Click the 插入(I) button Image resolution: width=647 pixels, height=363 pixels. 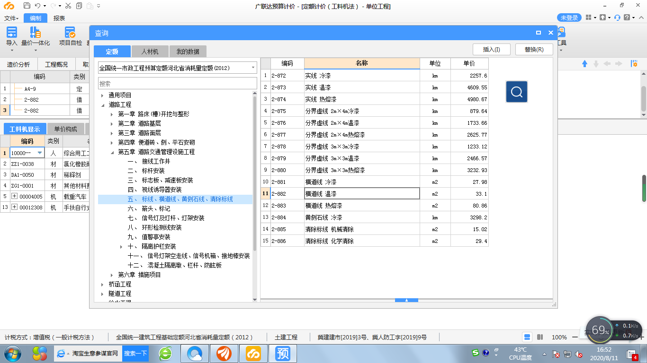tap(491, 49)
